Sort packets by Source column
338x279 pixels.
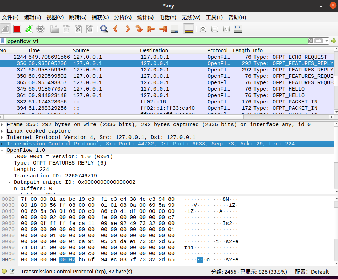click(x=106, y=50)
